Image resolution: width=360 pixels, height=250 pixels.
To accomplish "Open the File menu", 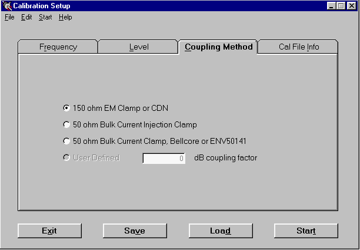I will coord(9,17).
